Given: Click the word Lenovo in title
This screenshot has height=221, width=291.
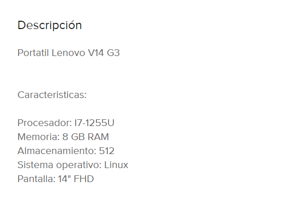Looking at the screenshot, I should (x=68, y=53).
